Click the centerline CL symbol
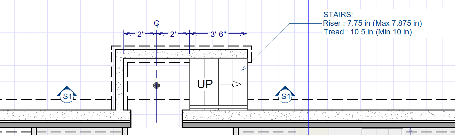Image resolution: width=455 pixels, height=135 pixels. 157,24
